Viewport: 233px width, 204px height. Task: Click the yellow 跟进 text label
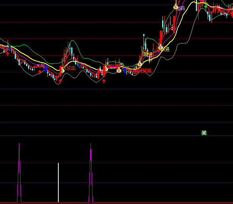148,55
